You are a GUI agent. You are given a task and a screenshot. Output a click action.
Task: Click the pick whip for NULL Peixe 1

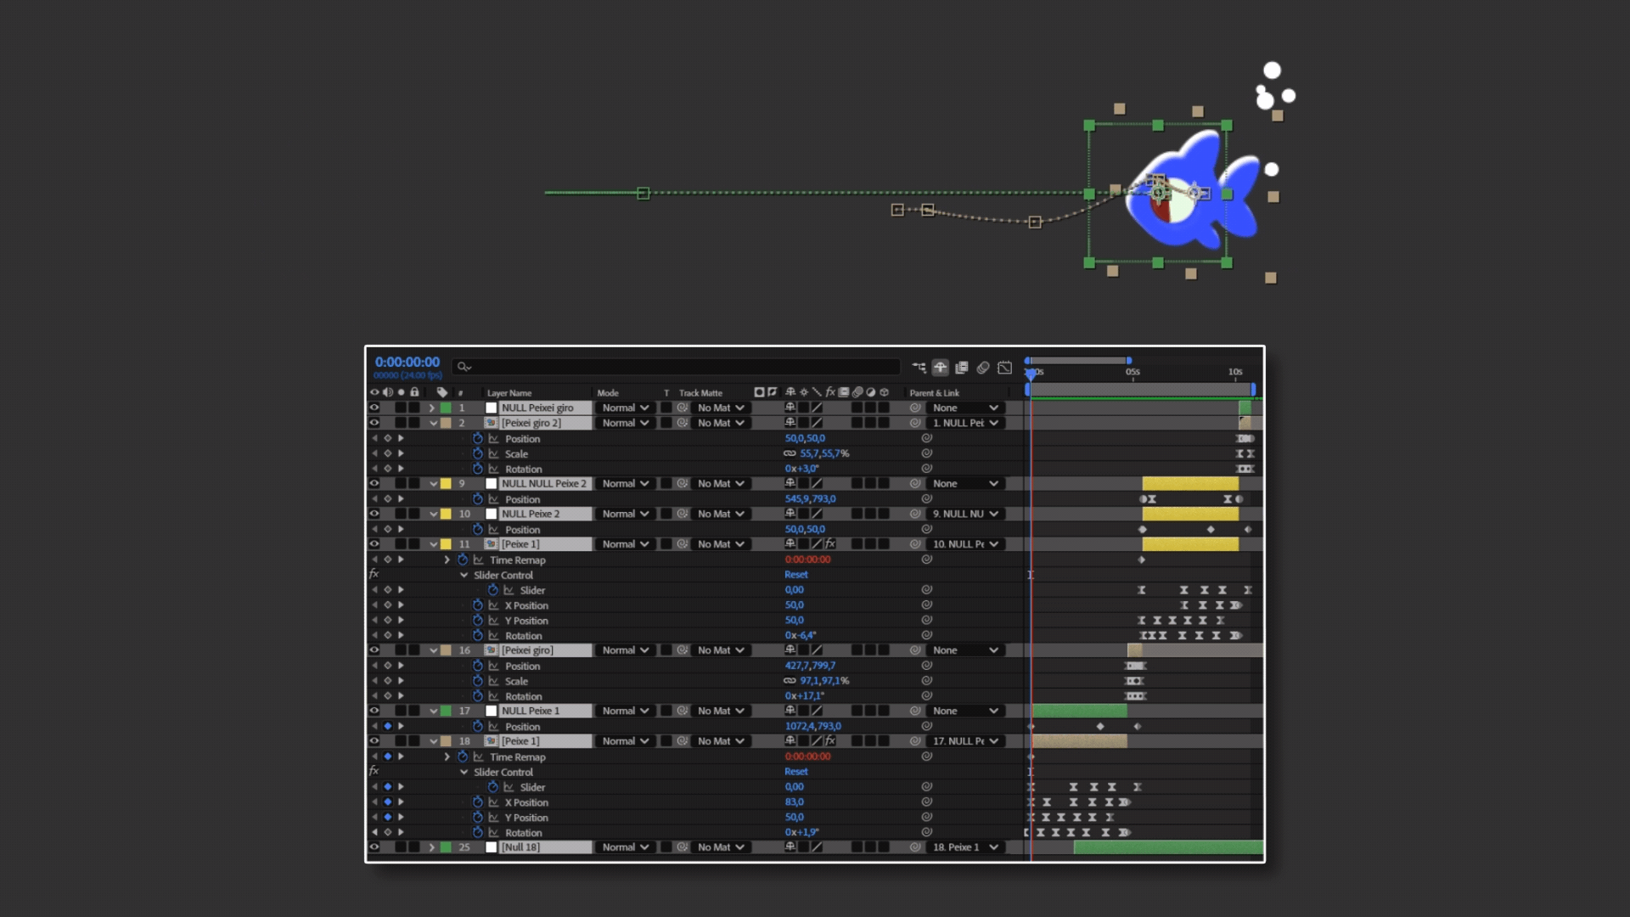(x=915, y=711)
